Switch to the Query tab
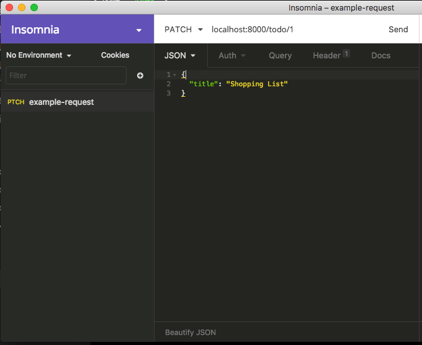Screen dimensions: 422x345 (x=280, y=55)
